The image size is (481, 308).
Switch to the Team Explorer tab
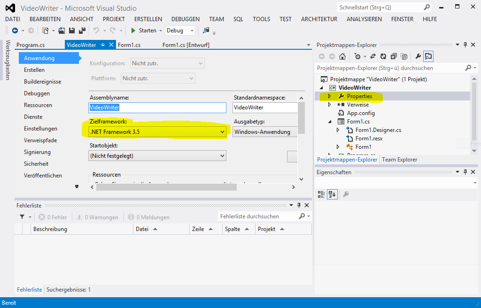coord(399,160)
